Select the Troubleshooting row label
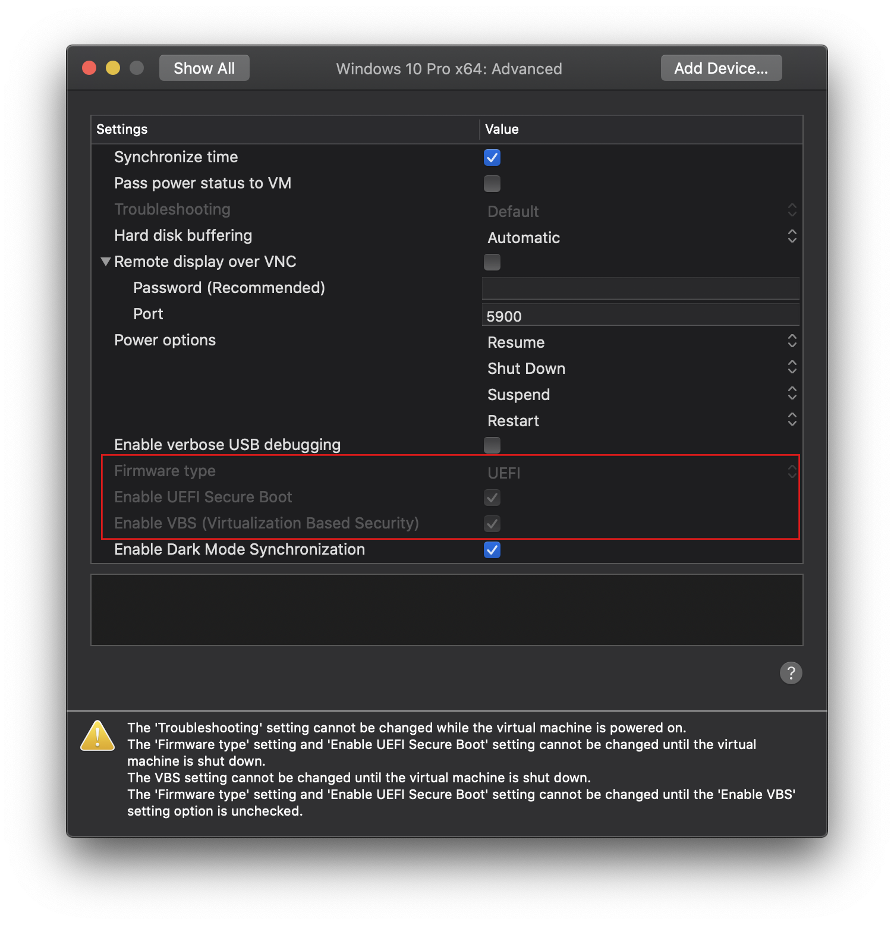 172,209
